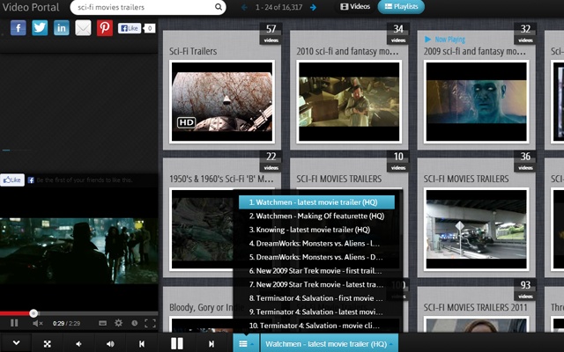Screen dimensions: 564x352
Task: Open 2010 sci-fi and fantasy playlist thumbnail
Action: [x=349, y=102]
